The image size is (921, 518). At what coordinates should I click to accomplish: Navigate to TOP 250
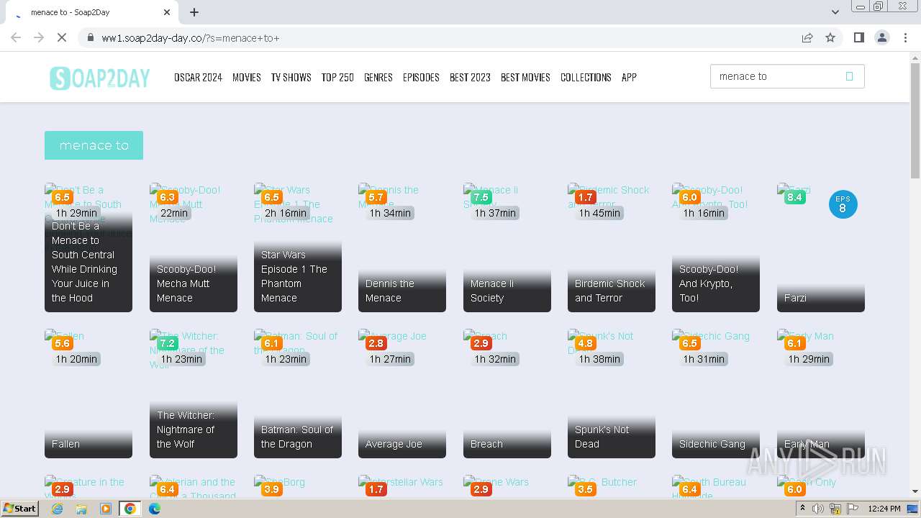pyautogui.click(x=337, y=77)
